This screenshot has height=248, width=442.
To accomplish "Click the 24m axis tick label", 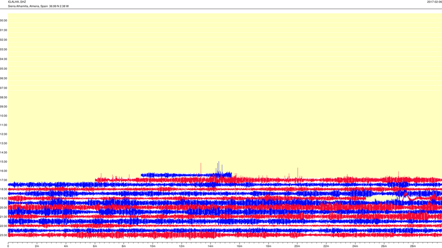I will pyautogui.click(x=355, y=246).
